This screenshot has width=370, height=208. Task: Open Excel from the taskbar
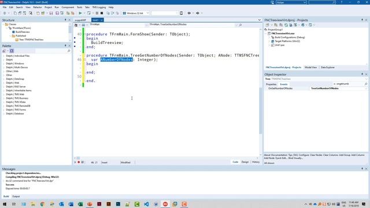80,204
